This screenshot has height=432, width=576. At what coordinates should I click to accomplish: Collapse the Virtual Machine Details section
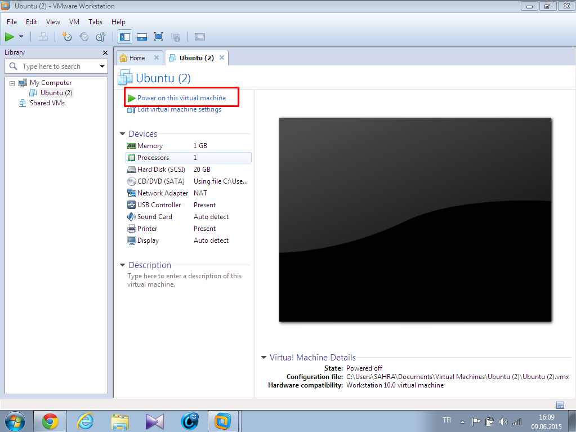[x=264, y=358]
